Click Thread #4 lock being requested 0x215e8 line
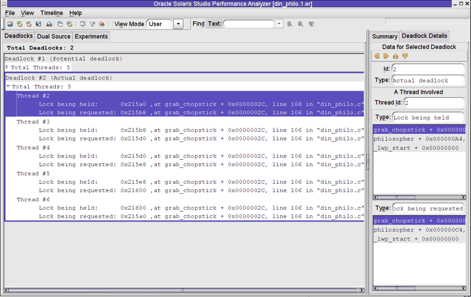 pos(201,164)
